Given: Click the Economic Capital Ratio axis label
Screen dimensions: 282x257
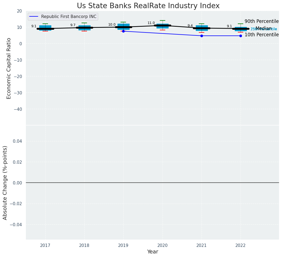Looking at the screenshot, I should click(x=9, y=68).
